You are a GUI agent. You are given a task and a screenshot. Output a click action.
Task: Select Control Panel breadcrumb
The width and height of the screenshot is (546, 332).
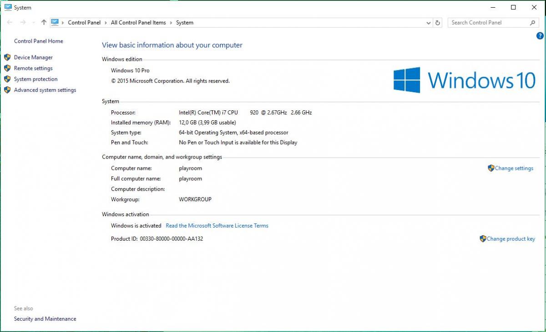pos(84,23)
